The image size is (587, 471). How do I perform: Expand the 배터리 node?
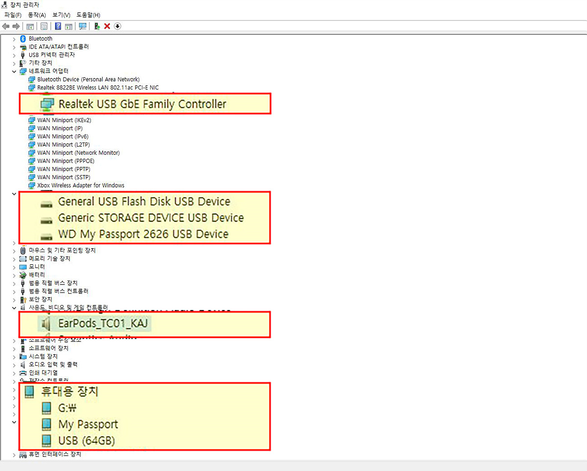tap(14, 275)
